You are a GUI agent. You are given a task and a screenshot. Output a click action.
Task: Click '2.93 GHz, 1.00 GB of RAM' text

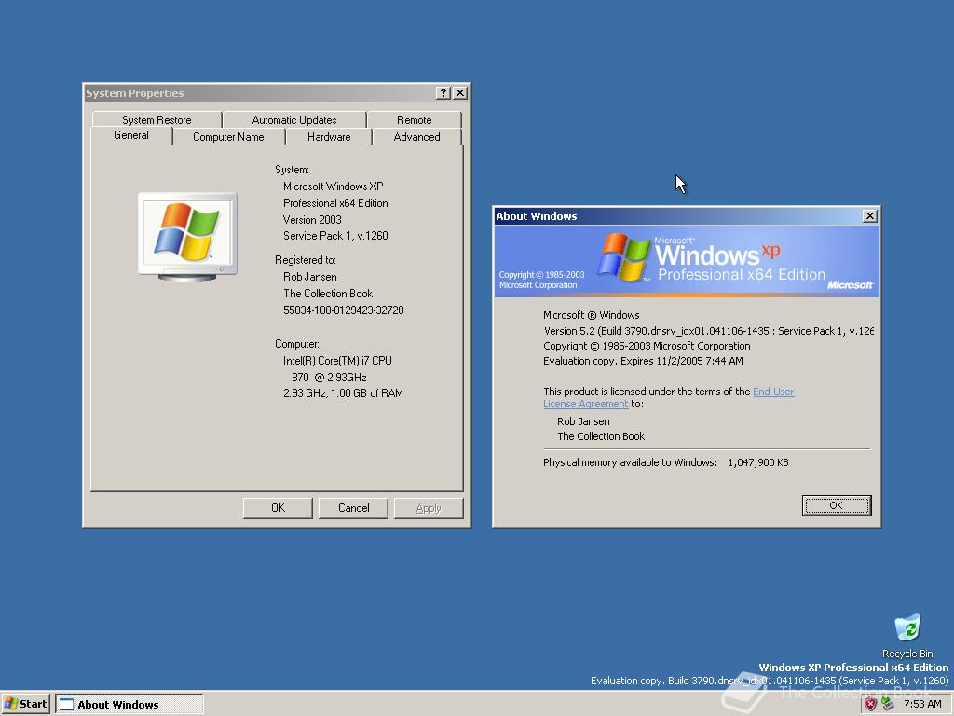(343, 393)
